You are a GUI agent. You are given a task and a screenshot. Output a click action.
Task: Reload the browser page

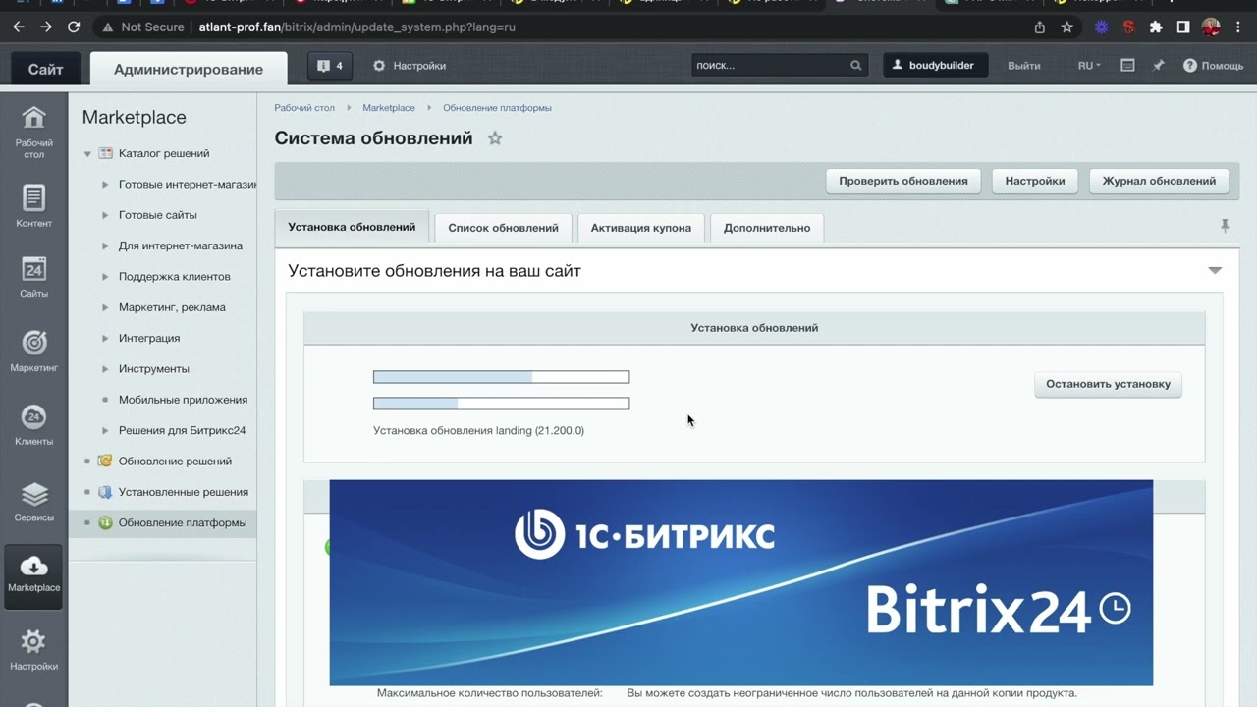(x=74, y=27)
